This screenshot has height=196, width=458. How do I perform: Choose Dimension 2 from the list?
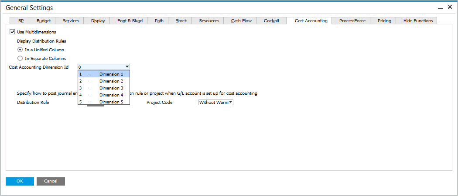click(104, 81)
